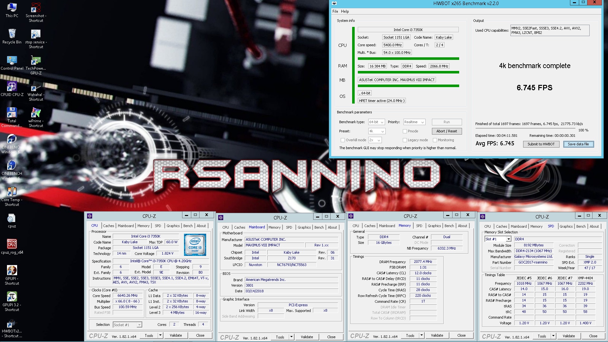Click first CPU-Z window title icon
Image resolution: width=608 pixels, height=342 pixels.
point(90,216)
